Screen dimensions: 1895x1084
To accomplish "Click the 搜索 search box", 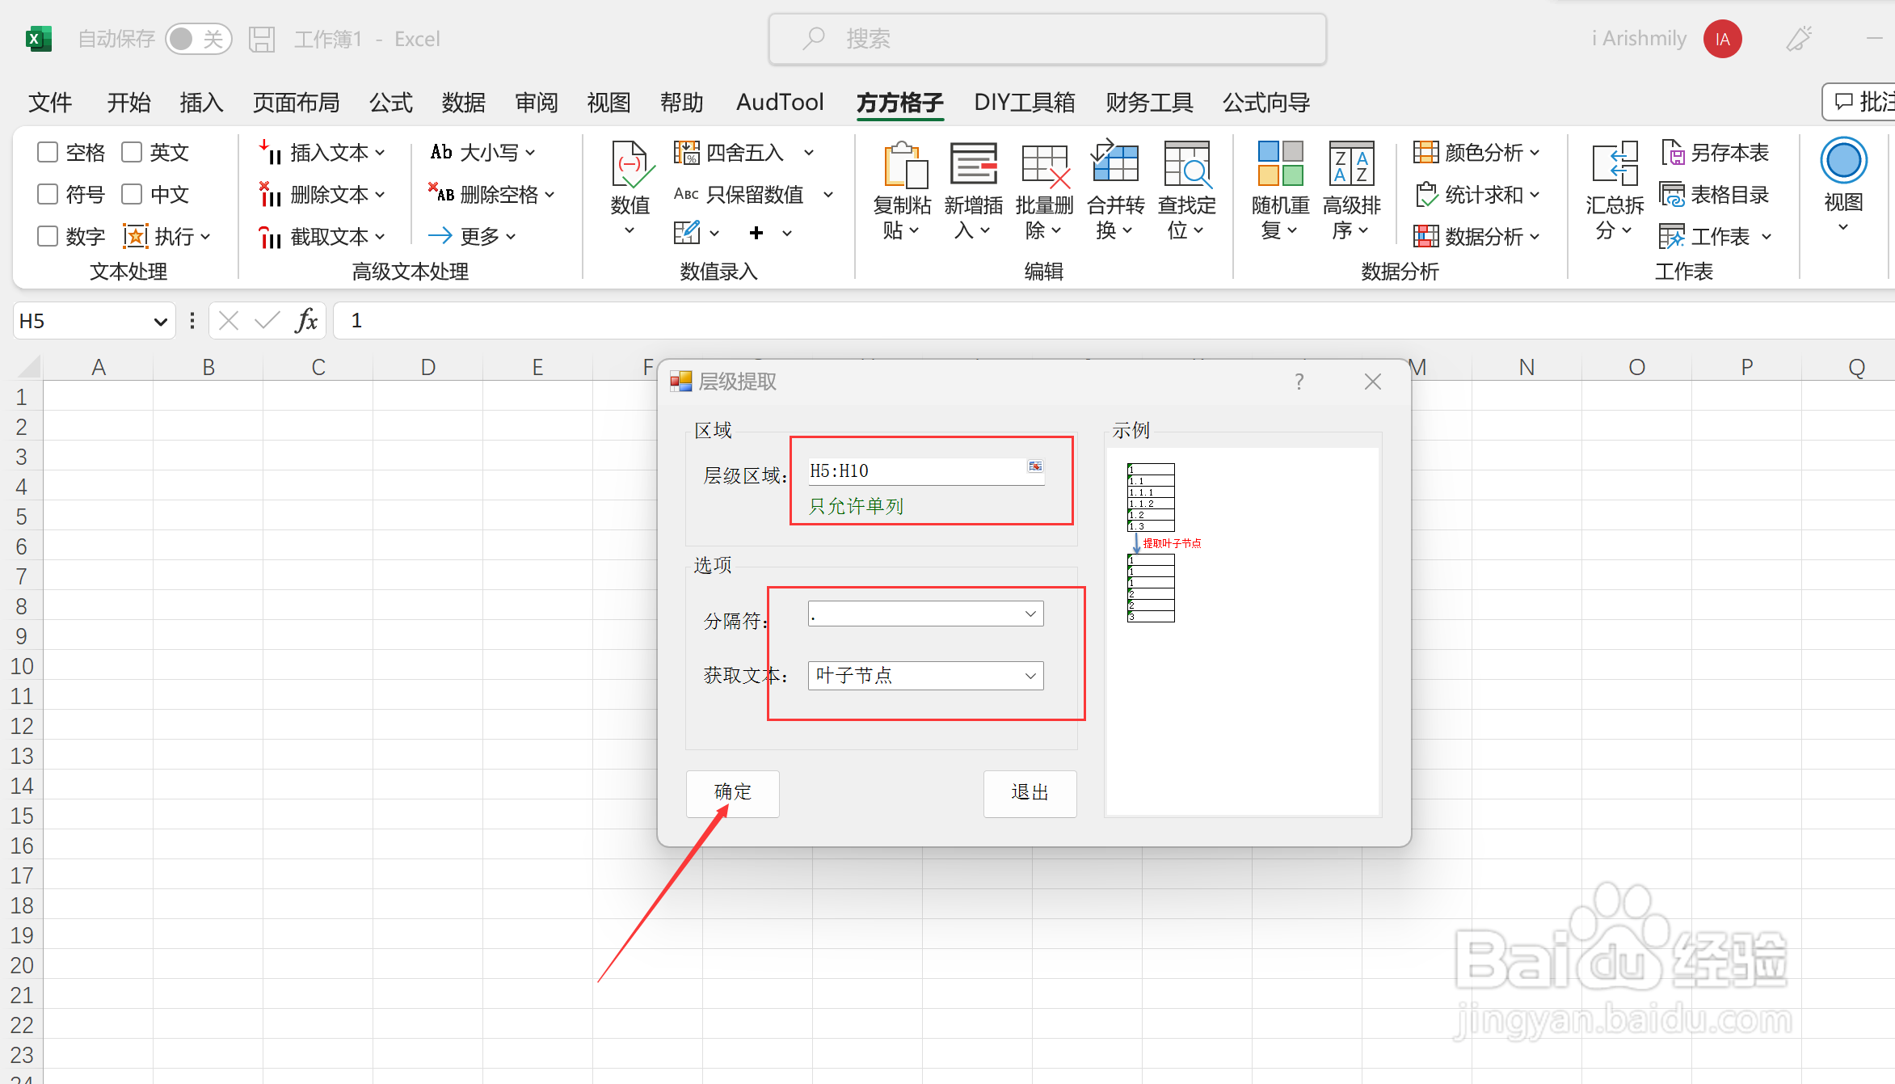I will [1047, 39].
